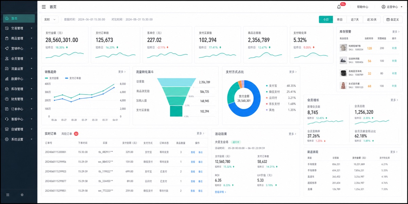Image resolution: width=408 pixels, height=204 pixels.
Task: Select the 近7天 date range tab
Action: tap(355, 20)
